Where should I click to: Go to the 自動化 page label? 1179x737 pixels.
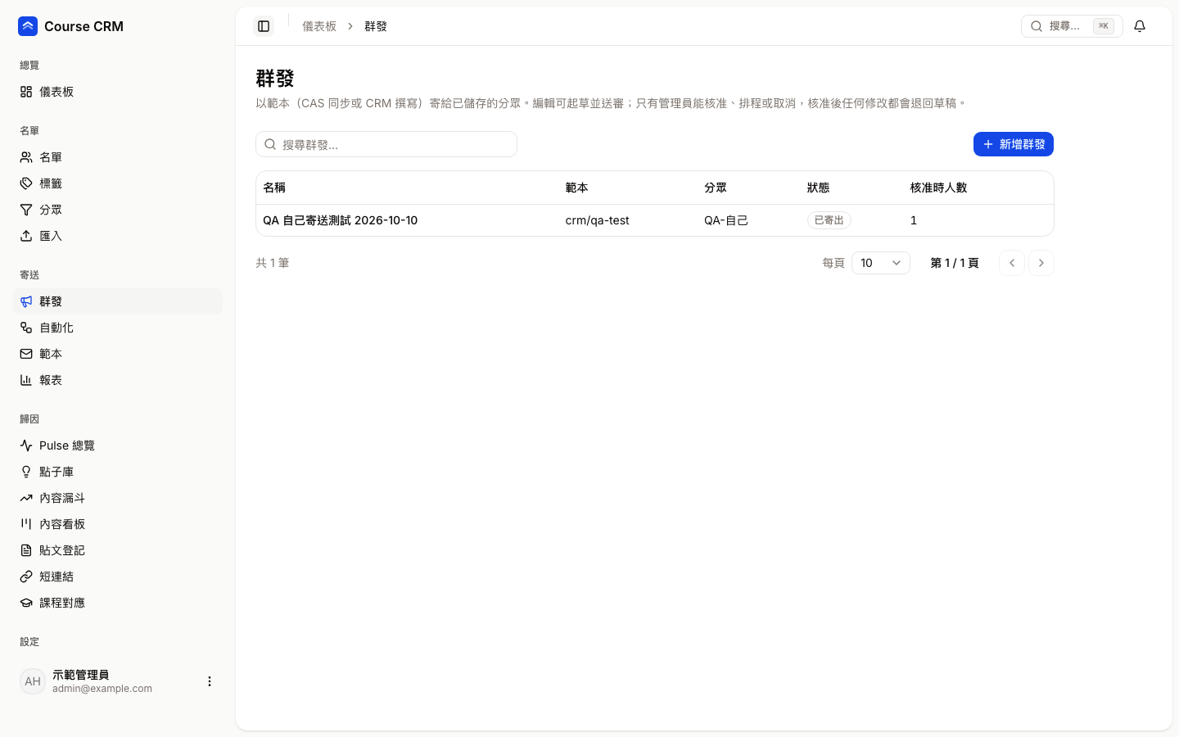click(x=56, y=328)
